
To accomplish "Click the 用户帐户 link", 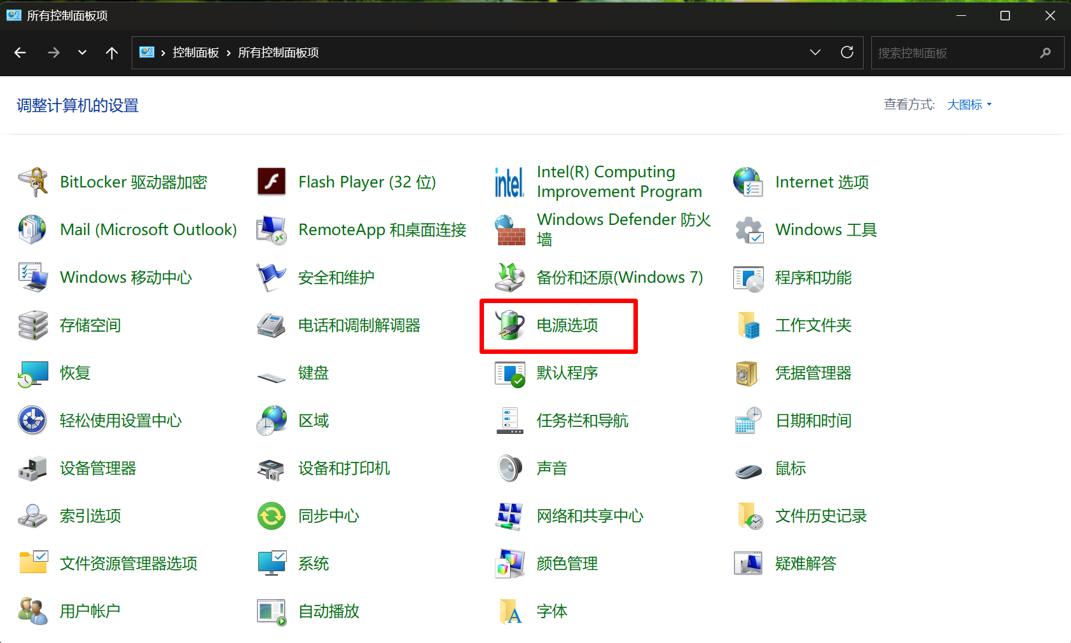I will pos(90,611).
